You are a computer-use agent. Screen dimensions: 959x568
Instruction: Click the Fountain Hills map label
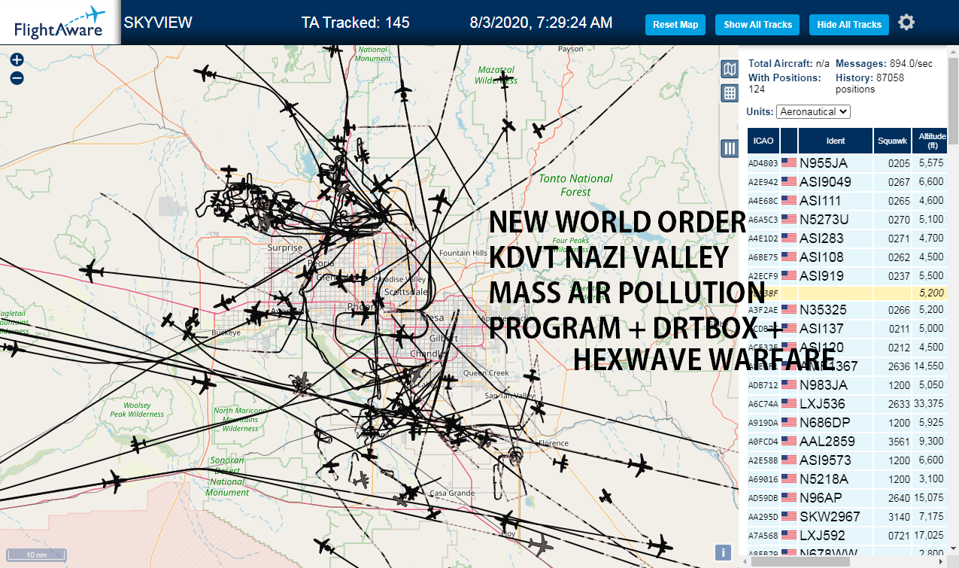point(463,253)
